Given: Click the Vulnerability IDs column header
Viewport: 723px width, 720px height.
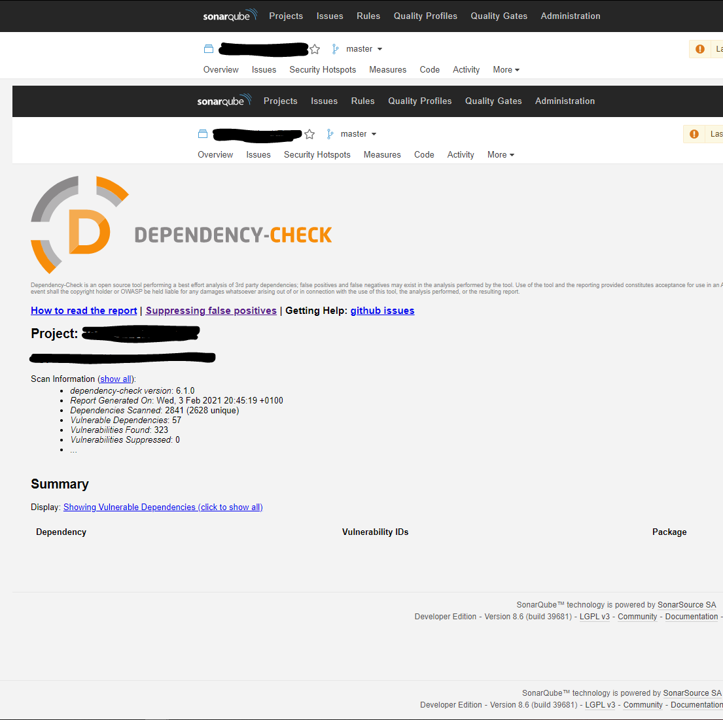Looking at the screenshot, I should click(376, 532).
